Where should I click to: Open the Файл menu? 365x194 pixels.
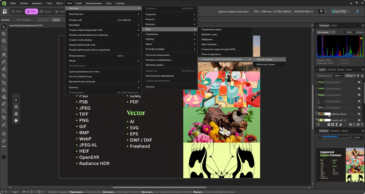pyautogui.click(x=13, y=3)
